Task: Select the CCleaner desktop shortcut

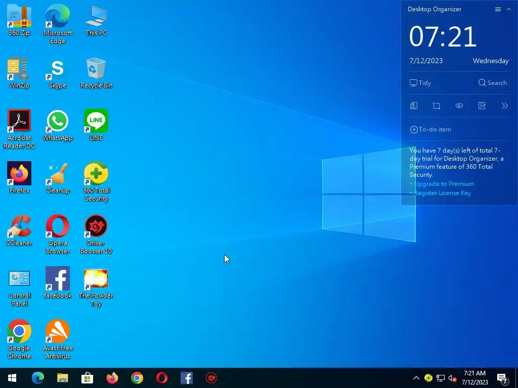Action: pos(19,230)
